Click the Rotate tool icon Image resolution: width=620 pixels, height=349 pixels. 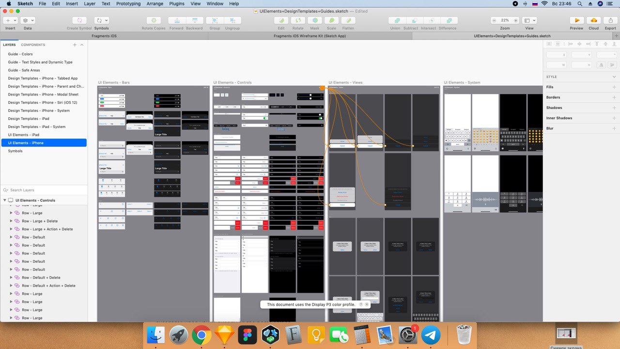pyautogui.click(x=298, y=20)
